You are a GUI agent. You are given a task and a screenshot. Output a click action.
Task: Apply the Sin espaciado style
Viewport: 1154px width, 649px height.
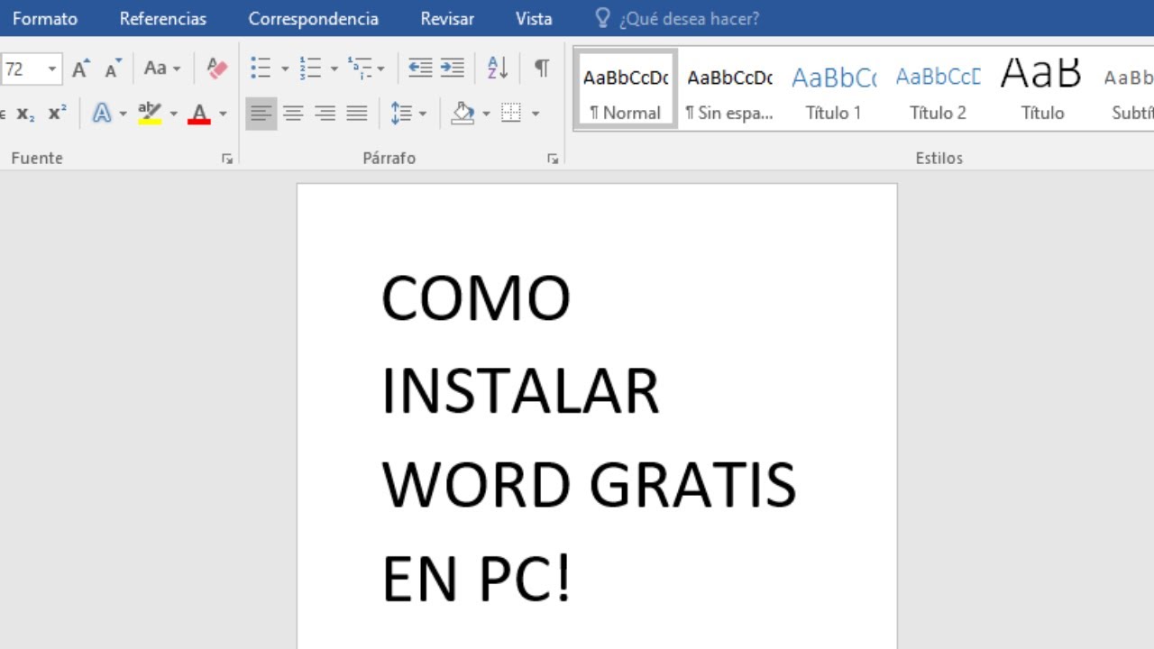coord(729,88)
